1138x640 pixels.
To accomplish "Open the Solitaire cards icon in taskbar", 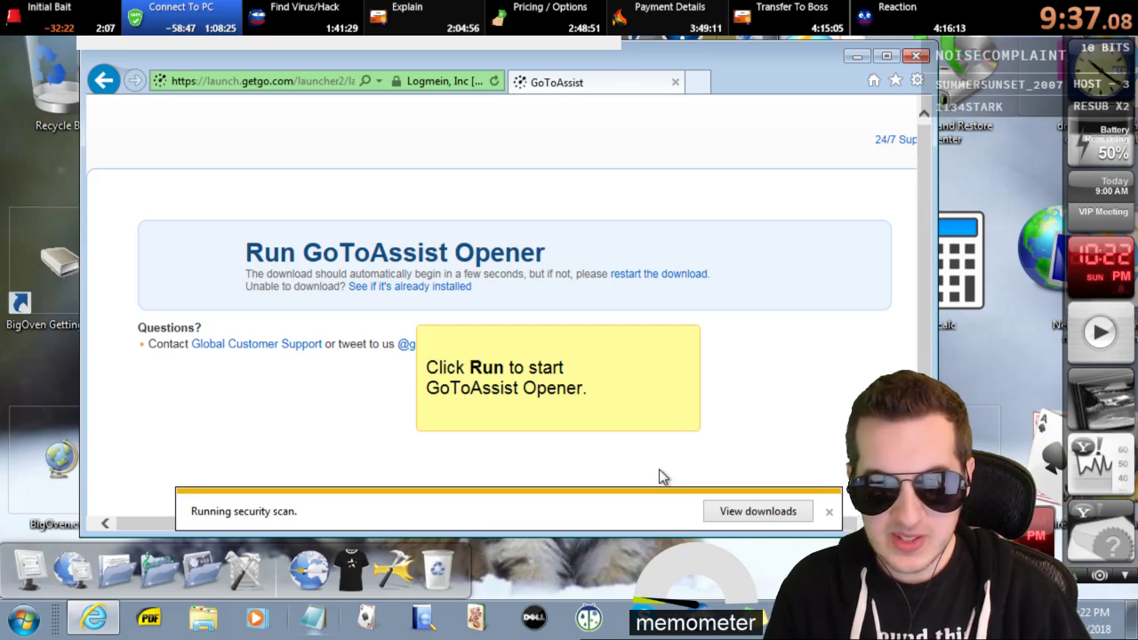I will (367, 618).
